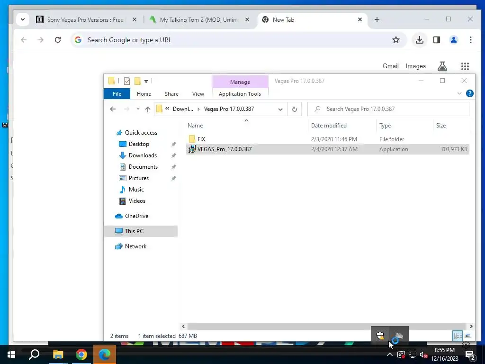The height and width of the screenshot is (364, 485).
Task: Open recent locations dropdown in Explorer
Action: pyautogui.click(x=138, y=109)
